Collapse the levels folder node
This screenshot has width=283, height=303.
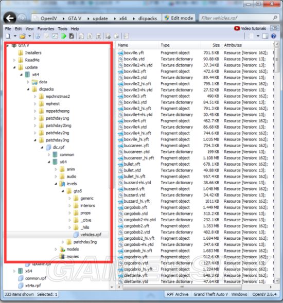pyautogui.click(x=56, y=184)
